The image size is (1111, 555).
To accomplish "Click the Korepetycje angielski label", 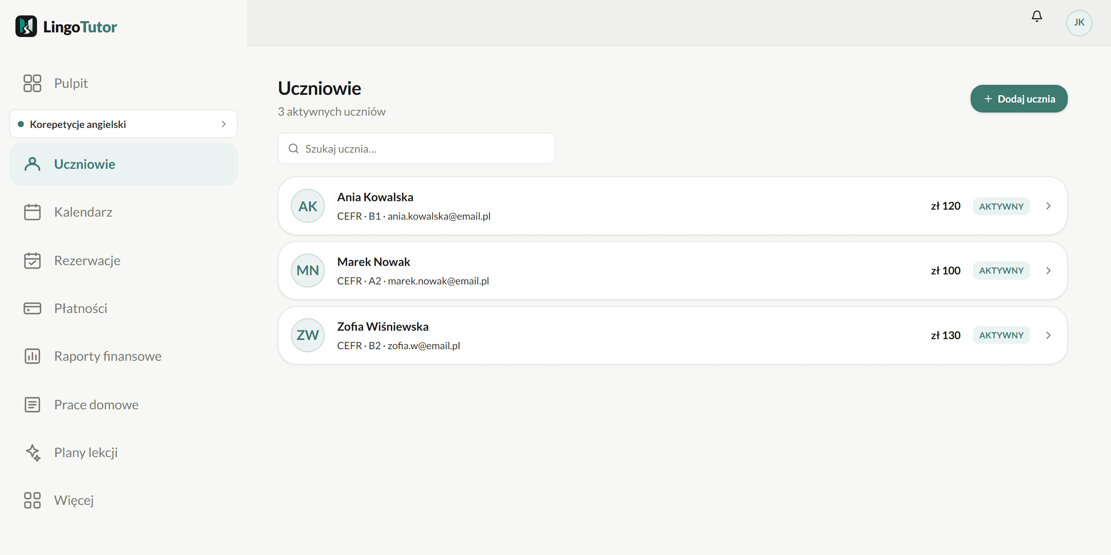I will point(78,124).
